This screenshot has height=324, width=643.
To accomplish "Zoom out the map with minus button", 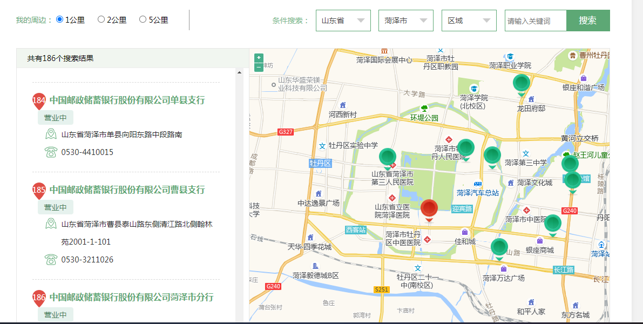I will (259, 67).
